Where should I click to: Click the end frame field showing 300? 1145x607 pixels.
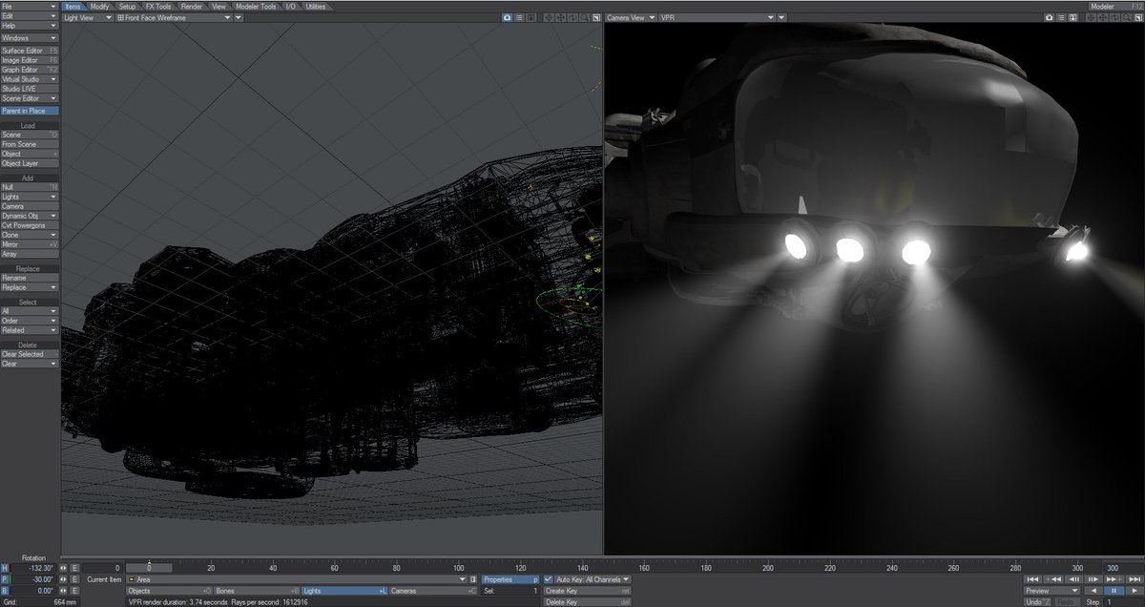coord(1124,568)
